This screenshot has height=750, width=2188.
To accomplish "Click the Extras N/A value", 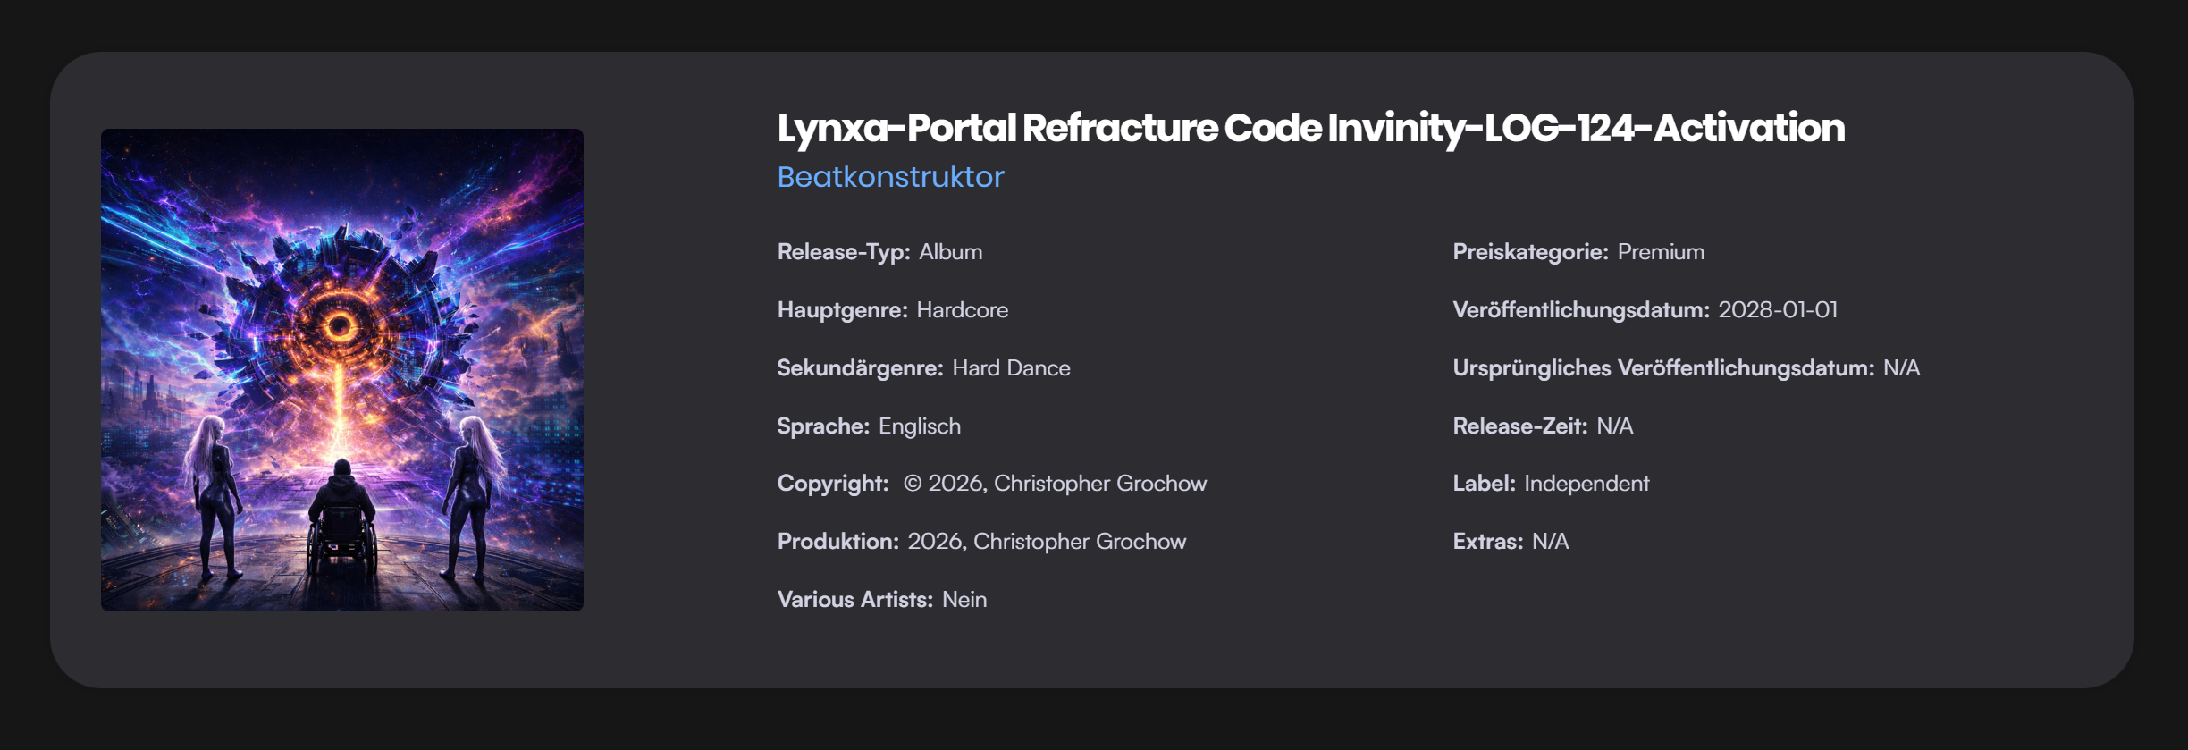I will [x=1550, y=542].
